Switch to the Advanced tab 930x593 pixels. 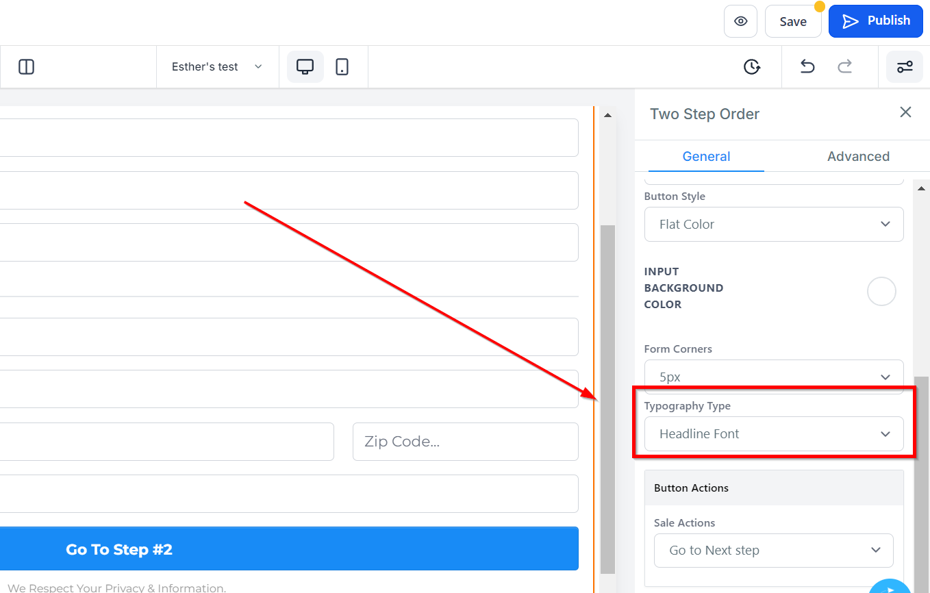[858, 156]
